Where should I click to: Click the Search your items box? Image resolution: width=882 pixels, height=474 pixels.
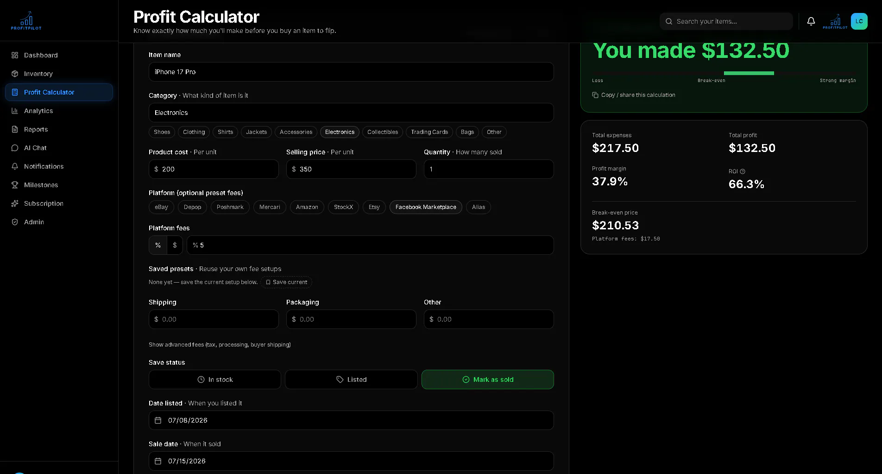pyautogui.click(x=726, y=21)
